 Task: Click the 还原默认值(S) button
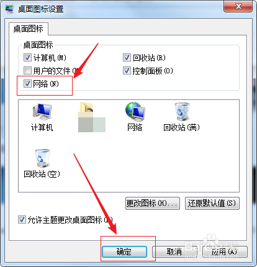click(x=212, y=203)
